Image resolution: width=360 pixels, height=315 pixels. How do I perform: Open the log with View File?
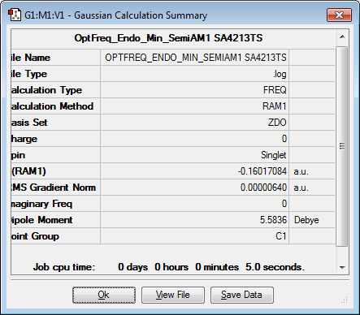pos(173,295)
